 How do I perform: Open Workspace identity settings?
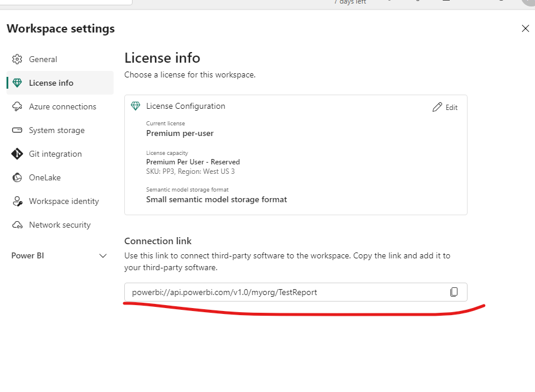(60, 201)
